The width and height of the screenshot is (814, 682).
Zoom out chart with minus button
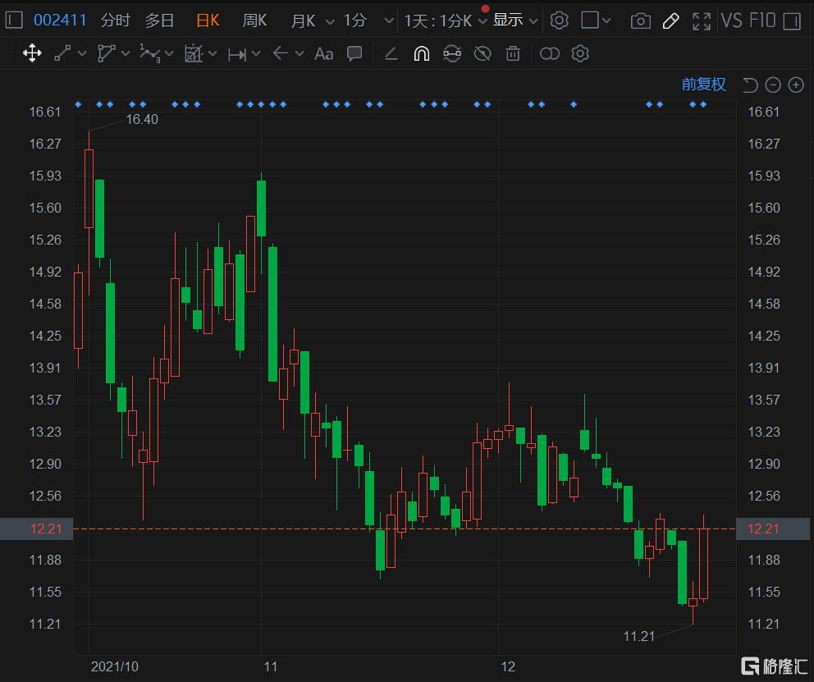773,85
